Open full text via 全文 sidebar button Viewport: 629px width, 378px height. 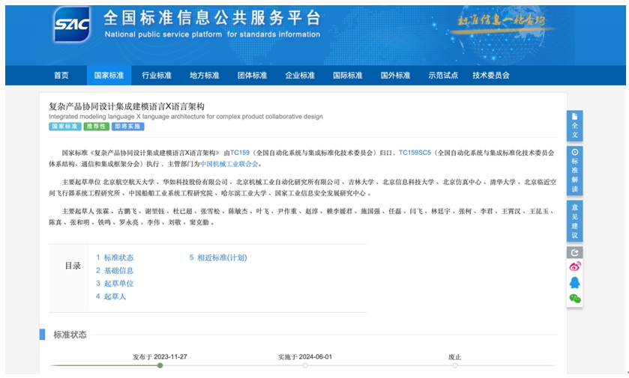575,125
